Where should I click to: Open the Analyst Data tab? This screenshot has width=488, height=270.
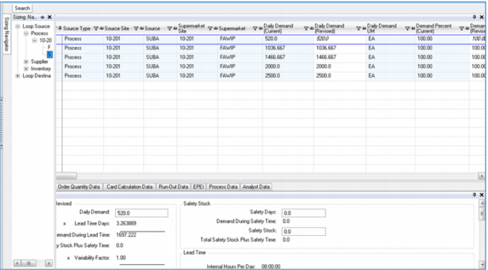(x=256, y=186)
